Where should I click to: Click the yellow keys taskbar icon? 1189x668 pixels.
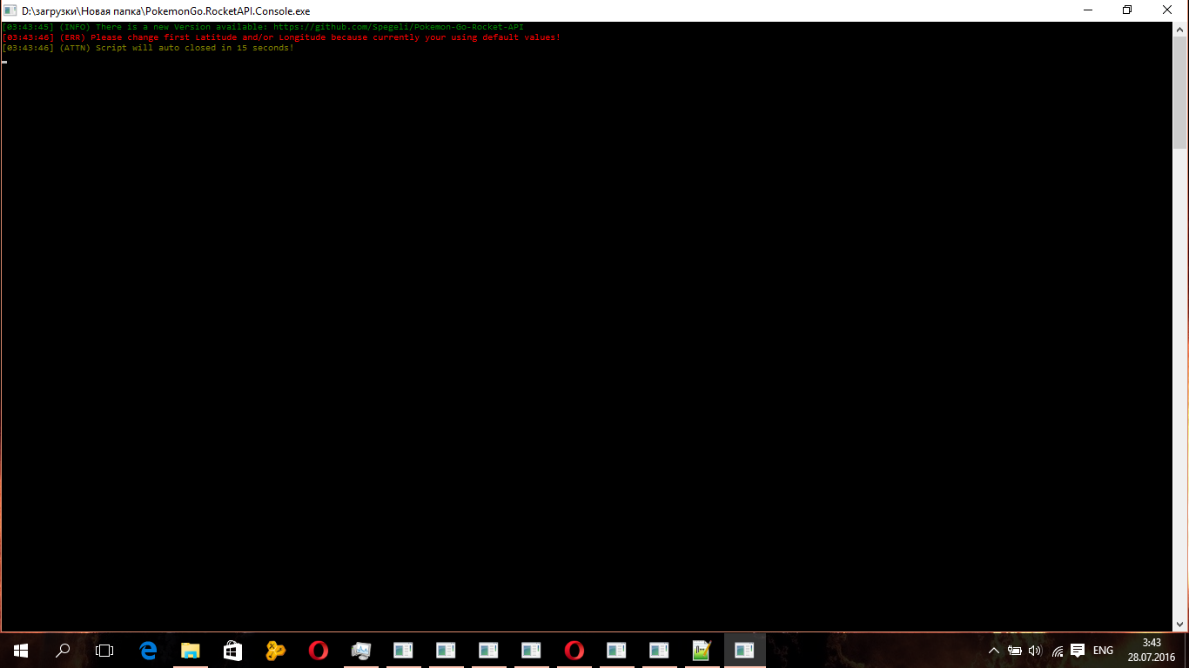coord(275,650)
